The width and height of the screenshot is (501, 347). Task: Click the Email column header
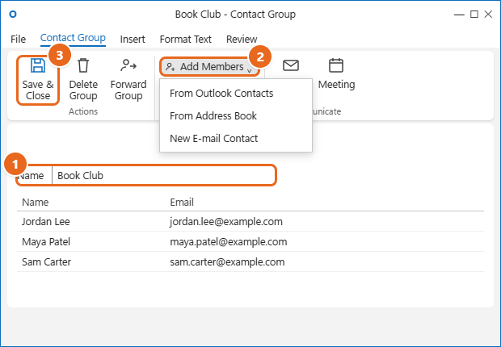click(x=182, y=202)
